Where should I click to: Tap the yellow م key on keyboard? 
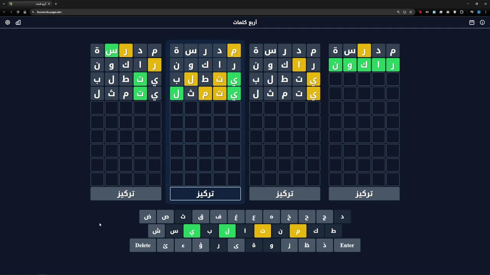298,231
